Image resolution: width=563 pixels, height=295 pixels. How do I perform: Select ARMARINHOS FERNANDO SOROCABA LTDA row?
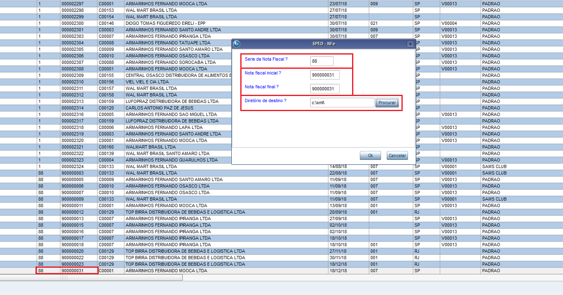click(x=281, y=62)
